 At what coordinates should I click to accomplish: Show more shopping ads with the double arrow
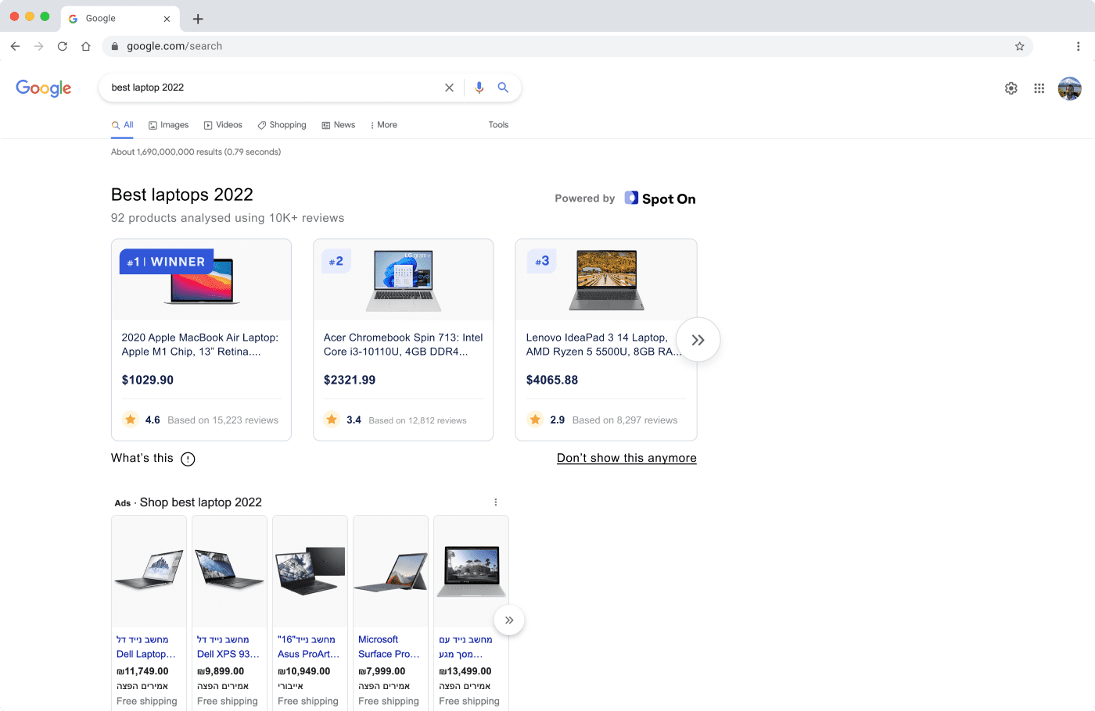509,620
